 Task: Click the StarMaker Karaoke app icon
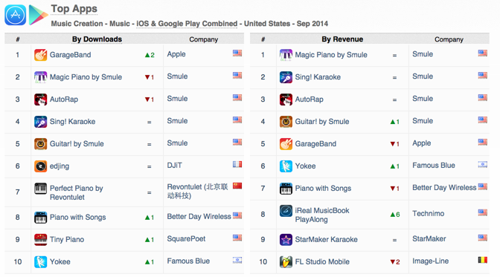(x=286, y=239)
